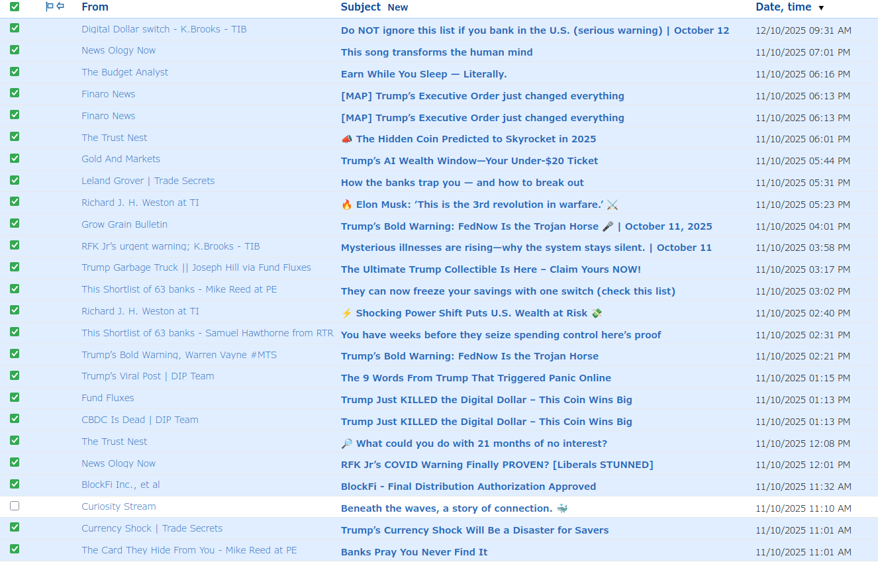
Task: Uncheck the Grow Grain Bulletin checkbox
Action: click(x=15, y=224)
